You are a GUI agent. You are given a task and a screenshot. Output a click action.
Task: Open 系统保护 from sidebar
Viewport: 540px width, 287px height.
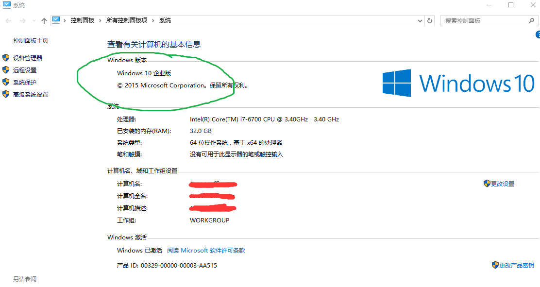point(24,83)
